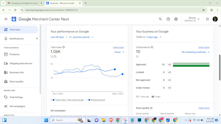Open the Boxzie account switcher dropdown
221x124 pixels.
[192, 19]
